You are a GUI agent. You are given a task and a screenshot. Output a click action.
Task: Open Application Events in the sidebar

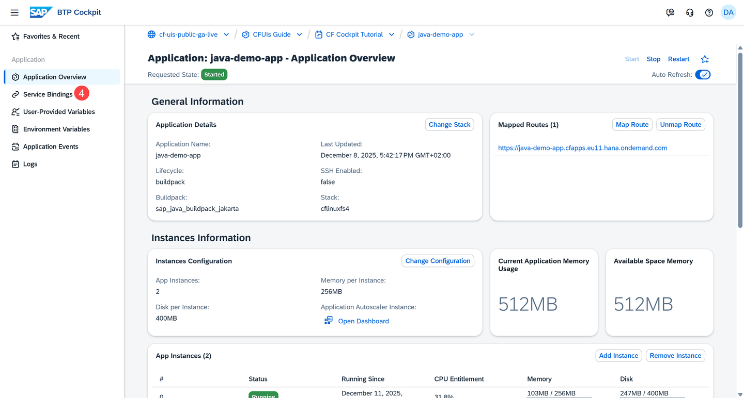[x=62, y=147]
